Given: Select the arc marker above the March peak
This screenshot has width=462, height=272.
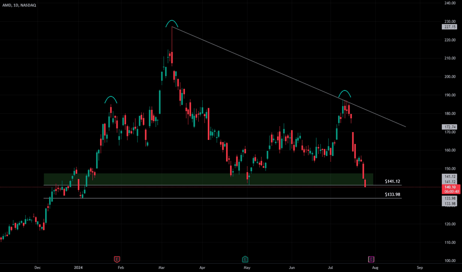Looking at the screenshot, I should [172, 23].
